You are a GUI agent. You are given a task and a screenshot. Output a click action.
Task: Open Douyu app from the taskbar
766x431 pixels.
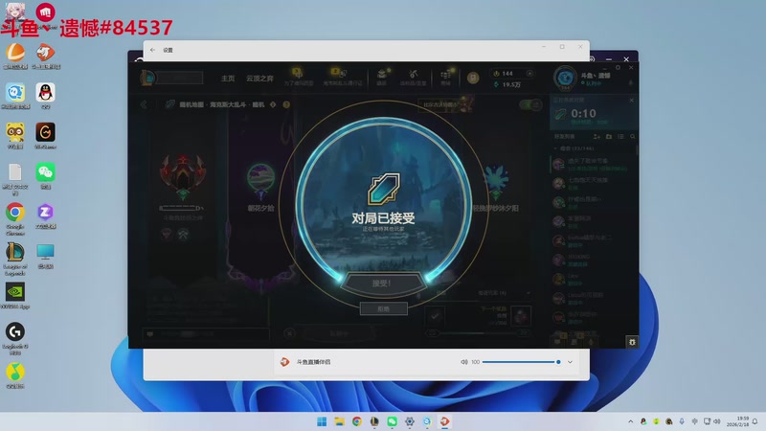click(x=444, y=421)
